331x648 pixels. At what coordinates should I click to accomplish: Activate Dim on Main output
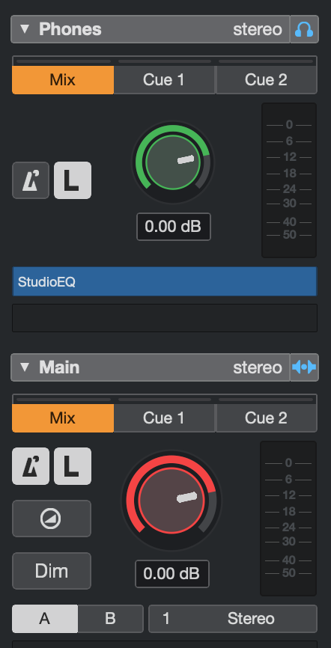[52, 571]
